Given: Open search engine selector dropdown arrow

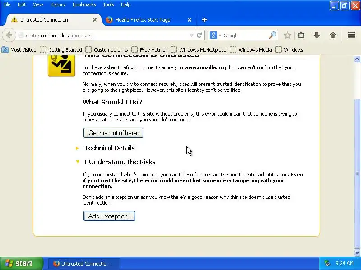Looking at the screenshot, I should pyautogui.click(x=220, y=36).
